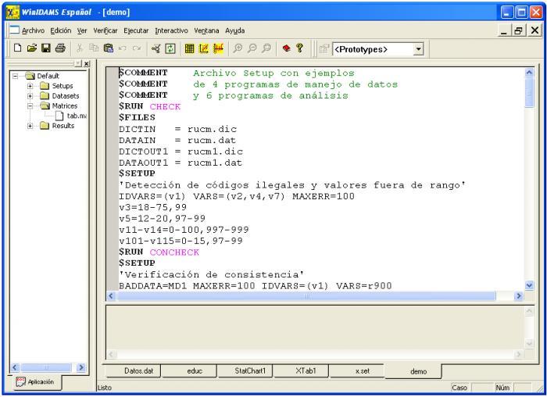Expand the Setups folder tree node
The width and height of the screenshot is (547, 397).
[30, 86]
